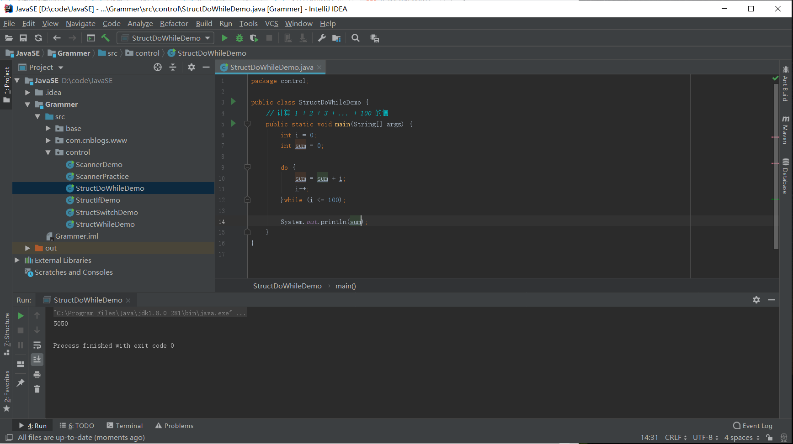Start debugging with the Debug bug icon
The width and height of the screenshot is (793, 444).
[239, 38]
